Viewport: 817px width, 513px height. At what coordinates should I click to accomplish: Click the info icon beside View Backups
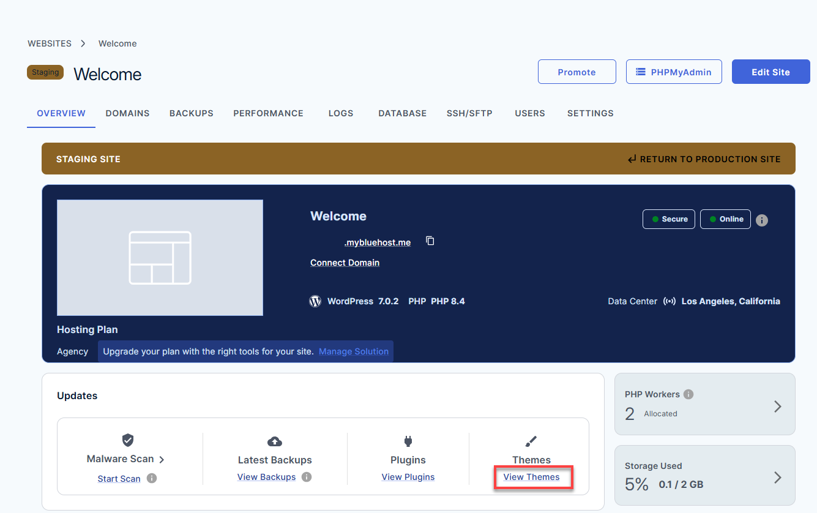(x=307, y=477)
